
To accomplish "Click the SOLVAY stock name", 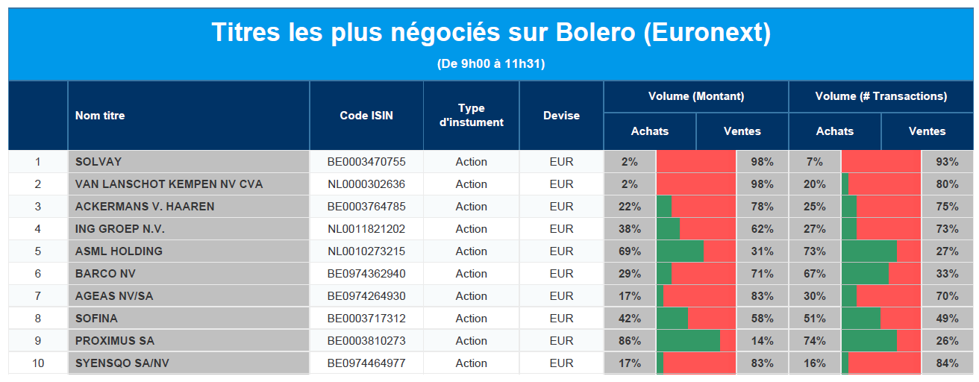I will click(x=98, y=162).
